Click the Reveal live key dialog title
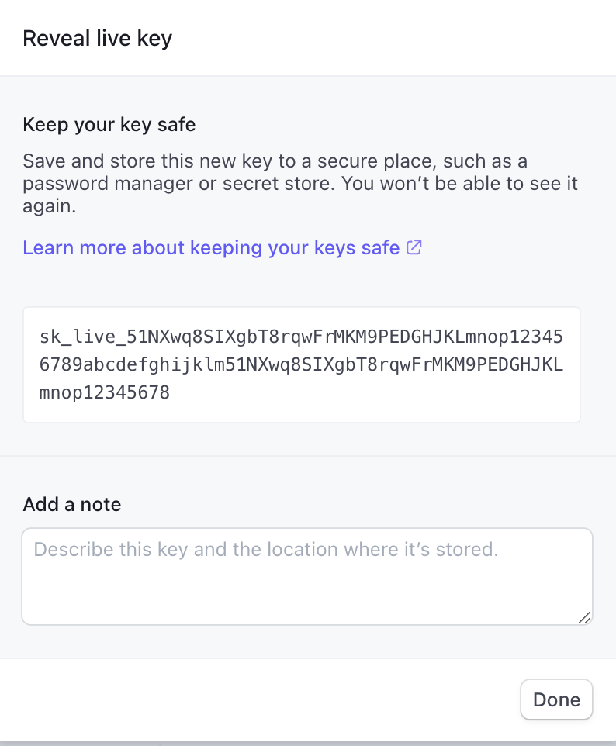The width and height of the screenshot is (616, 746). (x=97, y=38)
